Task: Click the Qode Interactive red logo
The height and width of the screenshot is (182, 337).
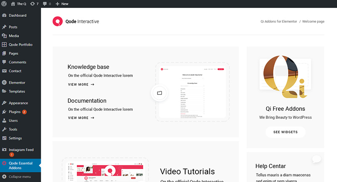Action: (58, 21)
